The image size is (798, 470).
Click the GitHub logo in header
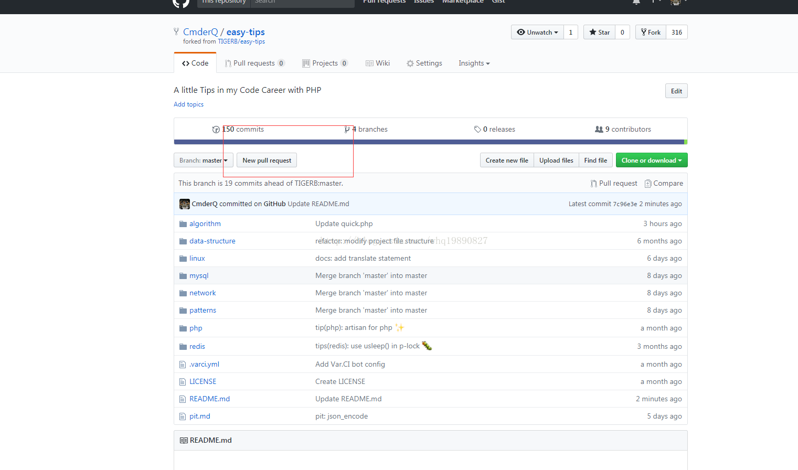click(x=181, y=3)
